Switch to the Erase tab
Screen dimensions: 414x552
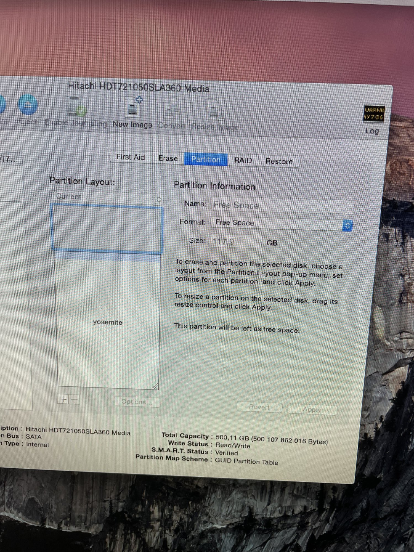168,158
